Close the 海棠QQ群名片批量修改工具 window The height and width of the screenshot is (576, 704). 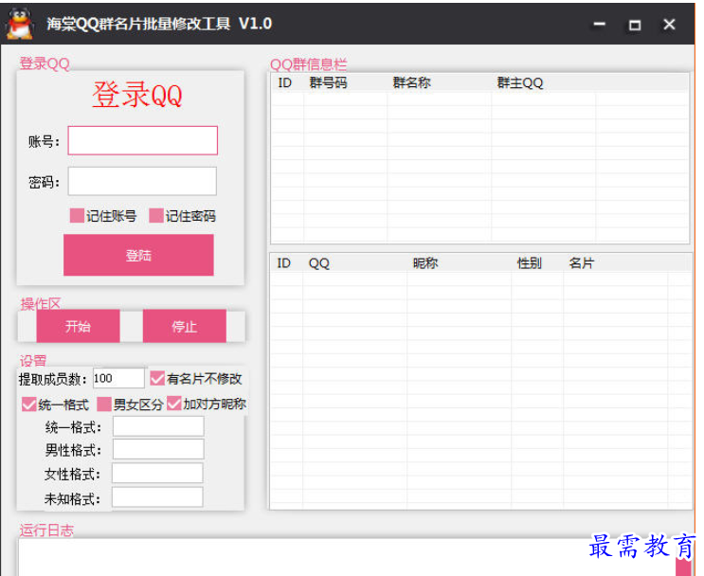[x=669, y=25]
